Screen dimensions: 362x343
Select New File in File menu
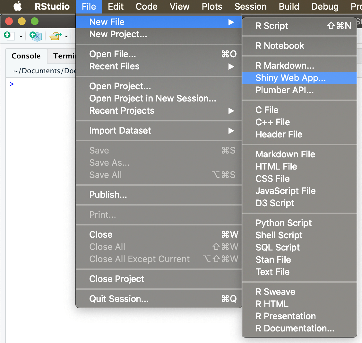159,22
